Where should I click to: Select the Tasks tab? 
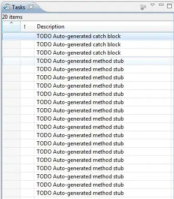click(x=18, y=7)
